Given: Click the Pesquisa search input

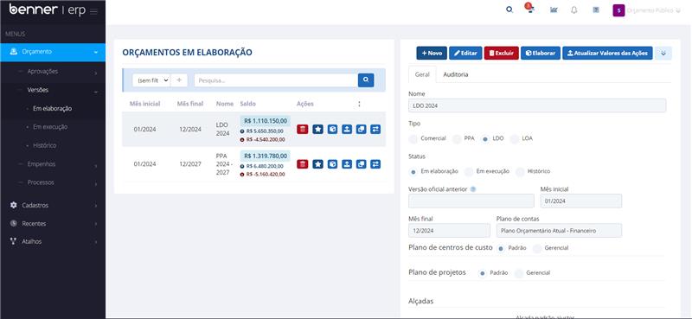Looking at the screenshot, I should 276,80.
